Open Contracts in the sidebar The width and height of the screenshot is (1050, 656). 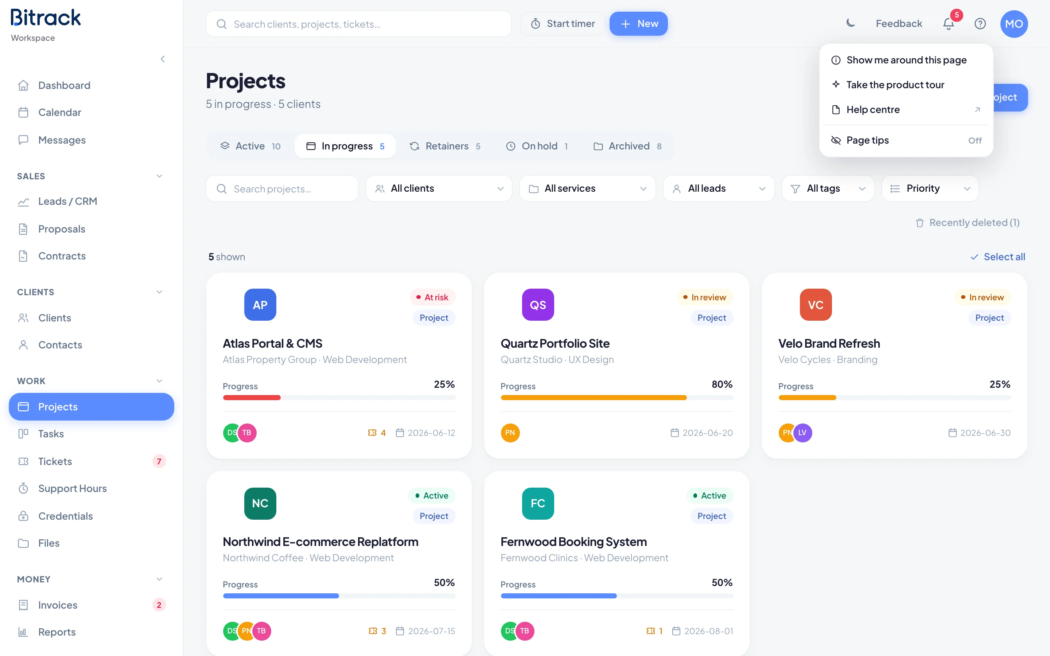(x=91, y=256)
